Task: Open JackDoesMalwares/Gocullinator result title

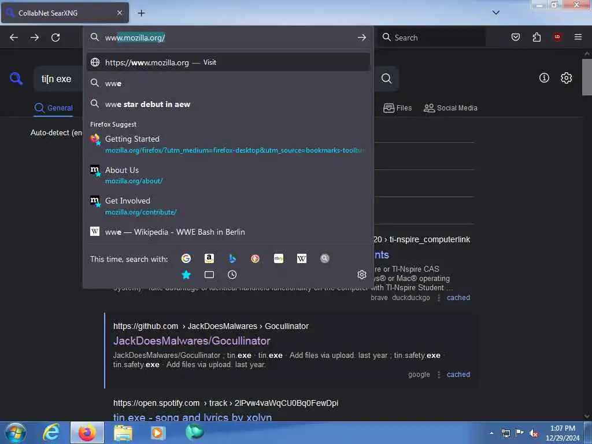Action: pos(192,341)
